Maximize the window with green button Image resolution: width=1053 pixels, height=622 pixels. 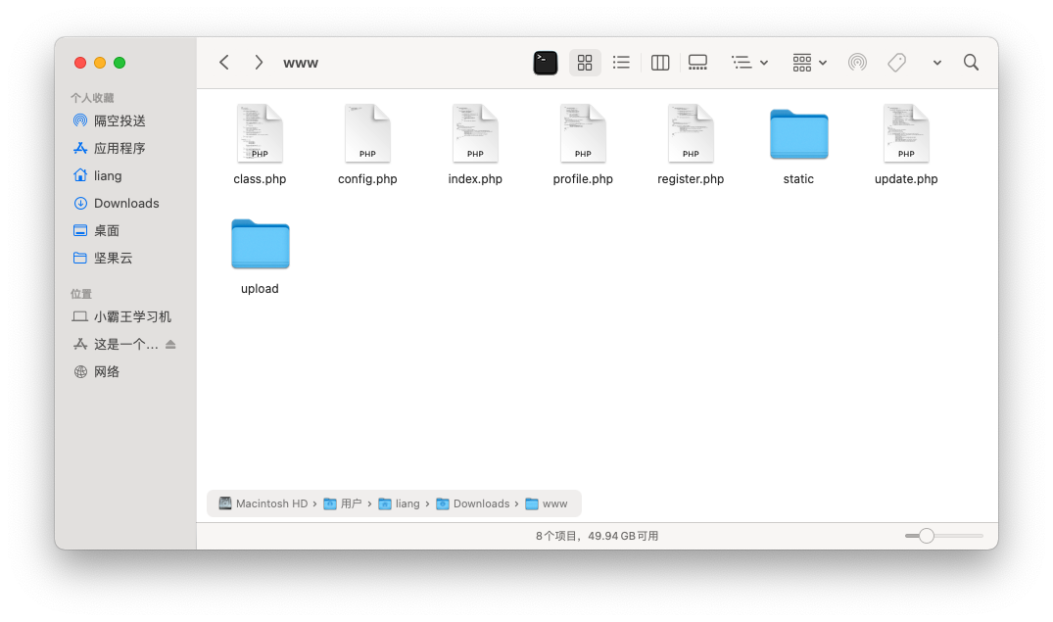point(120,63)
